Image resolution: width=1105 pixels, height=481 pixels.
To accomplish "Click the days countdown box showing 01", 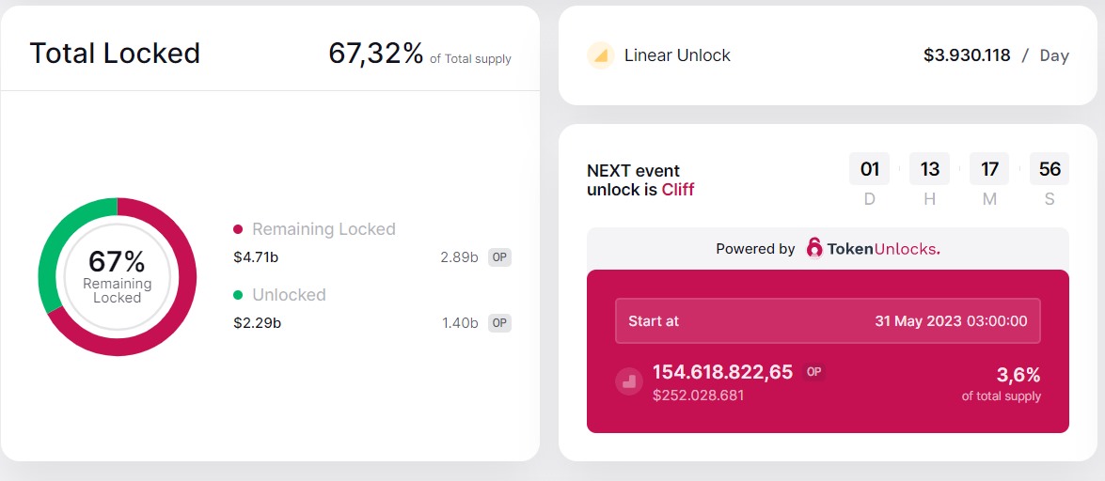I will point(870,169).
